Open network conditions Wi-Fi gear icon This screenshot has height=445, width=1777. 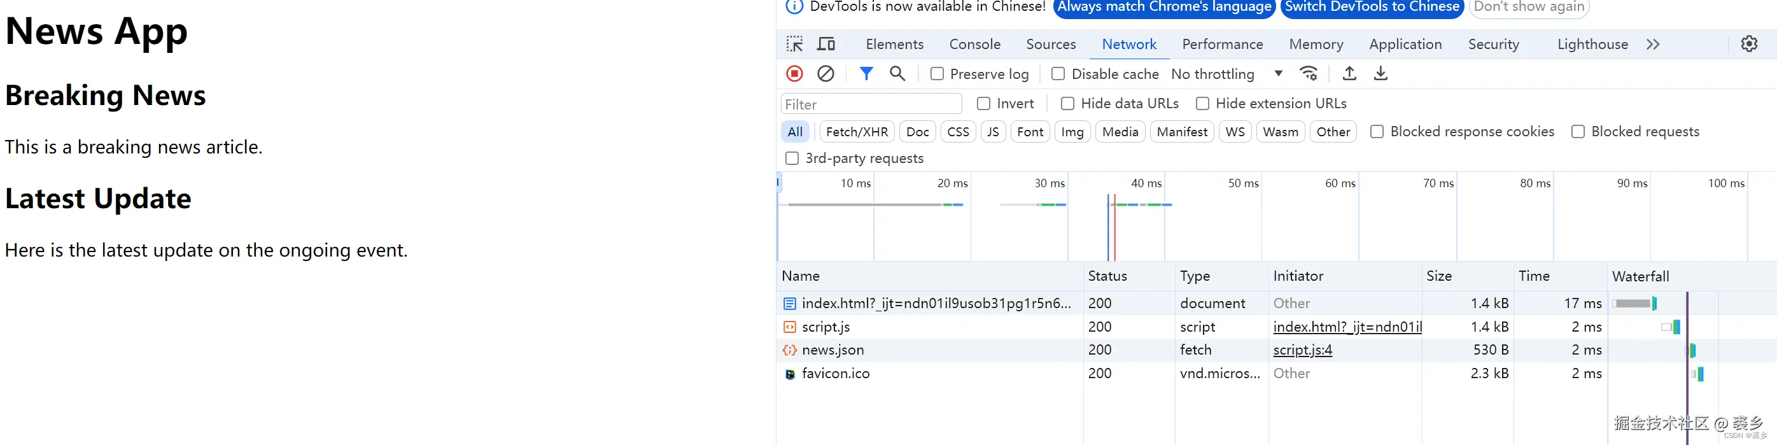tap(1309, 73)
